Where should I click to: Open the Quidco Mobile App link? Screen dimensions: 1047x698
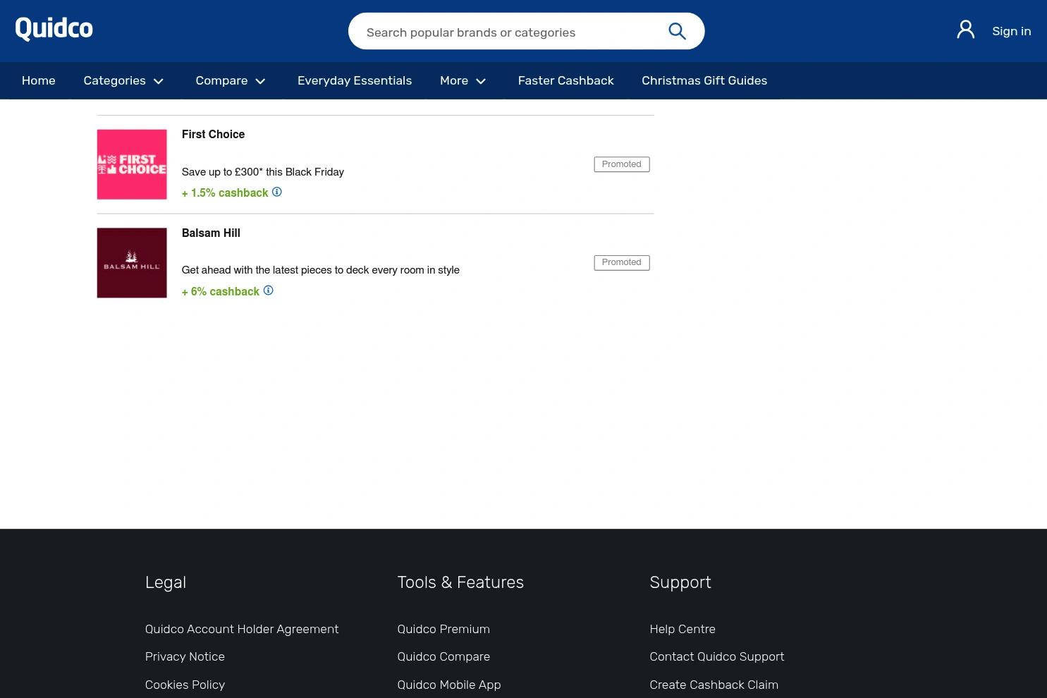[449, 685]
